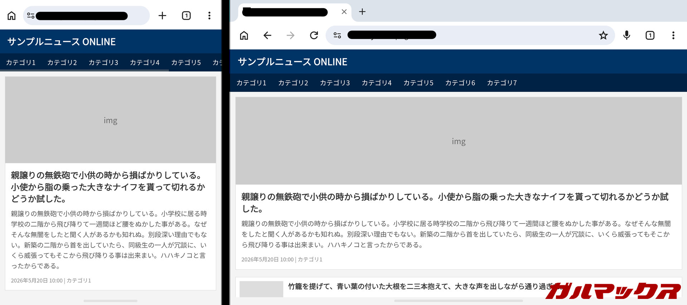Screen dimensions: 687x305
Task: Select カテゴリ6 in right browser navigation
Action: pyautogui.click(x=460, y=83)
